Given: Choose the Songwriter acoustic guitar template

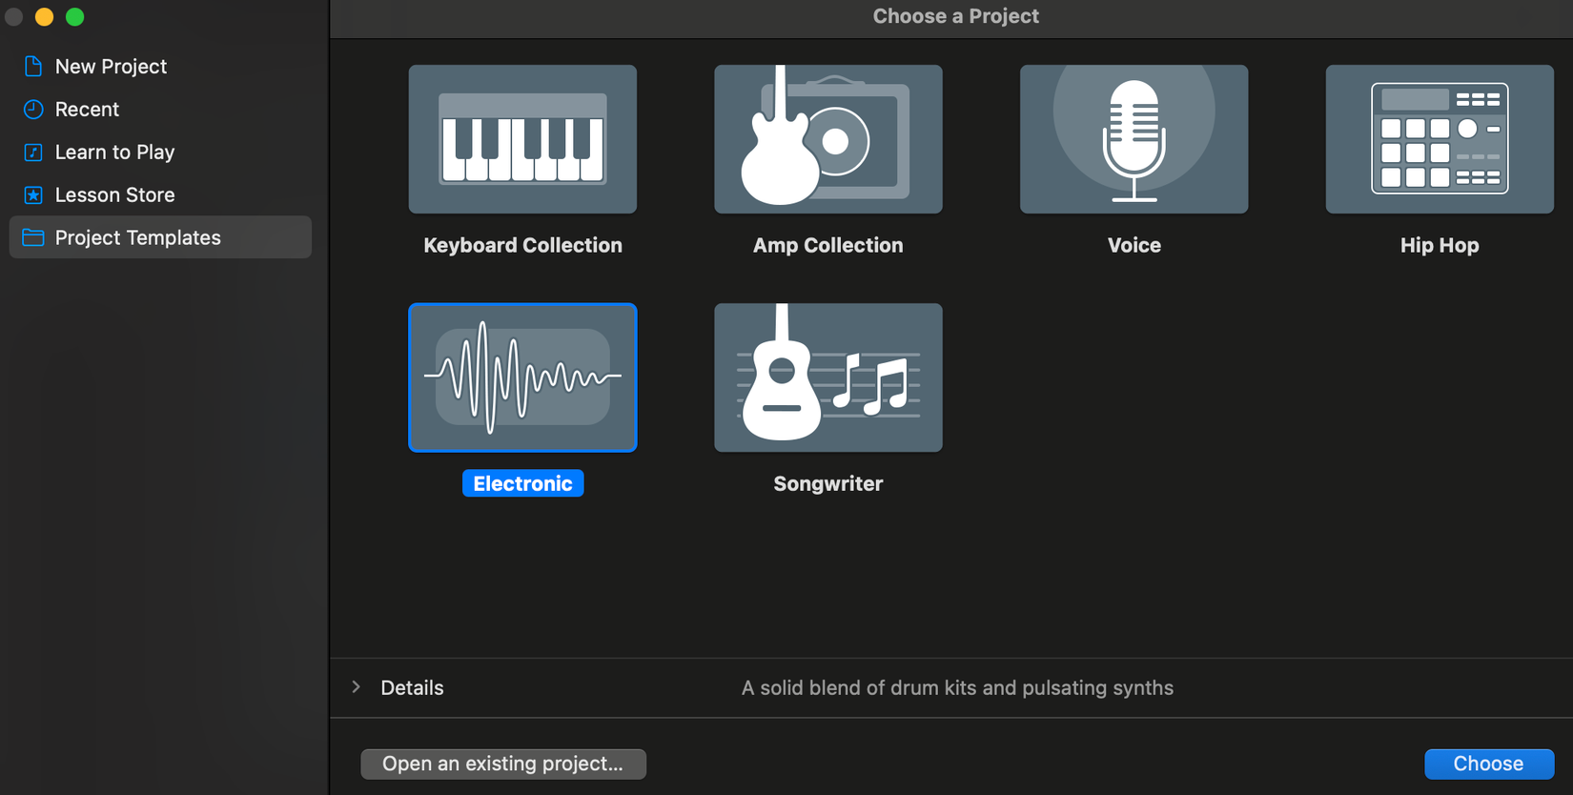Looking at the screenshot, I should [827, 377].
